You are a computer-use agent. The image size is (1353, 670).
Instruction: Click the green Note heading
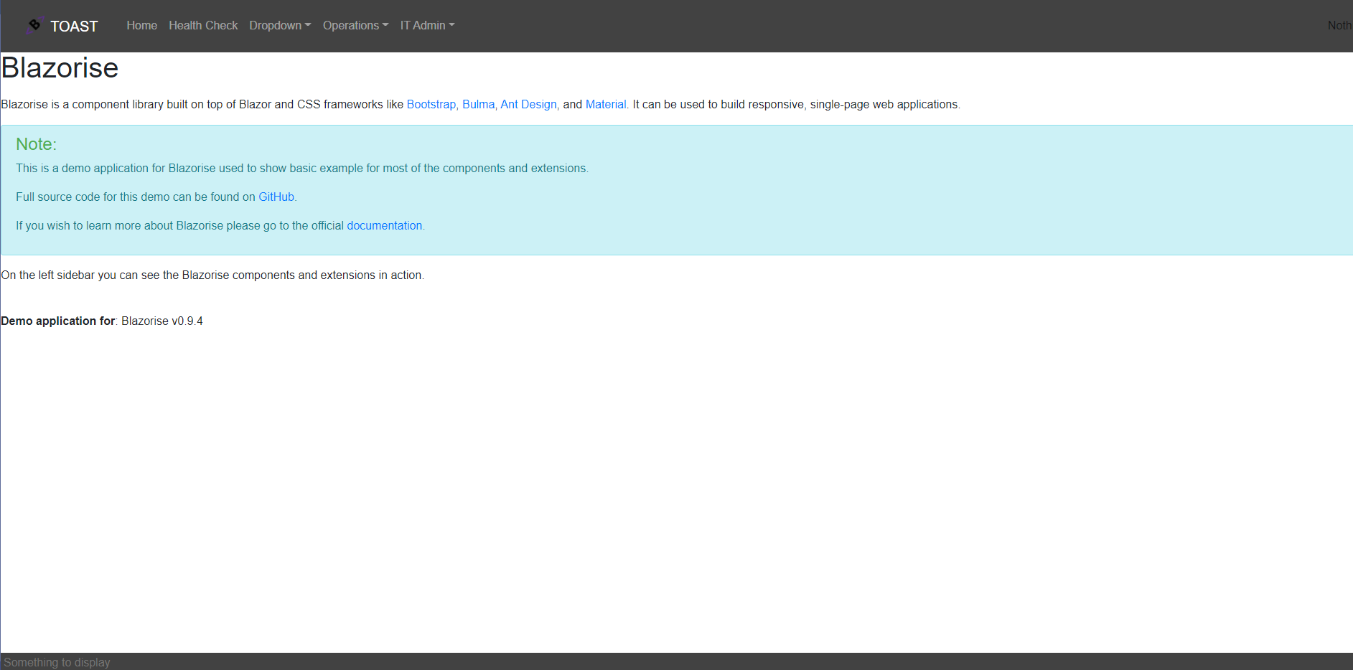click(x=36, y=143)
